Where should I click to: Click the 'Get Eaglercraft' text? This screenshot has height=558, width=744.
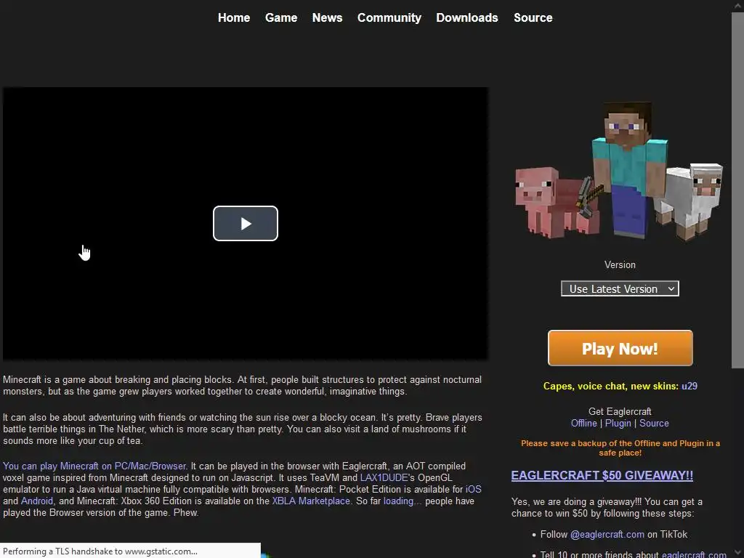[620, 411]
